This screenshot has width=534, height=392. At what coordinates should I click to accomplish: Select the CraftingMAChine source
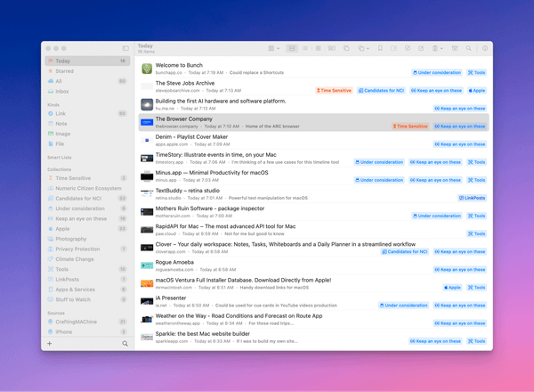click(x=87, y=322)
